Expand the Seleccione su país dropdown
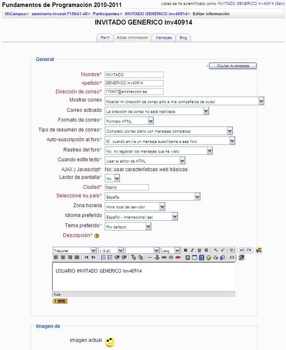The image size is (286, 350). (x=152, y=197)
